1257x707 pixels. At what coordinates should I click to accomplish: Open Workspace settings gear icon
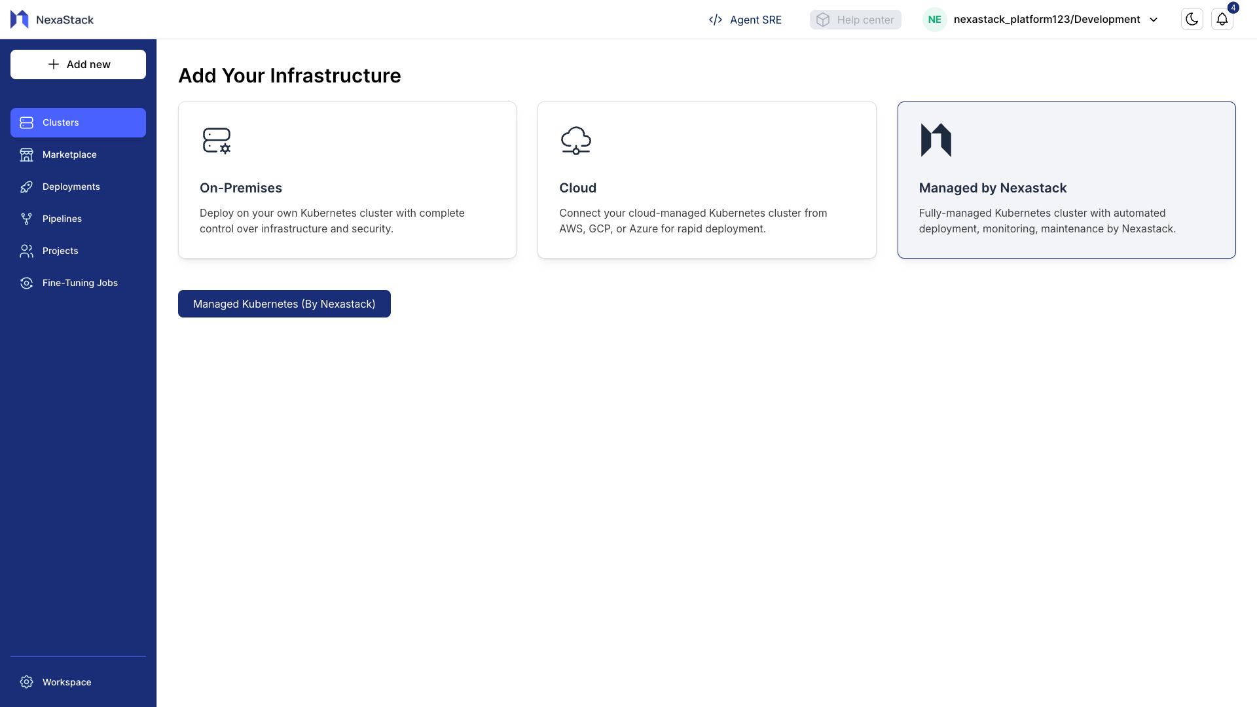(x=26, y=682)
